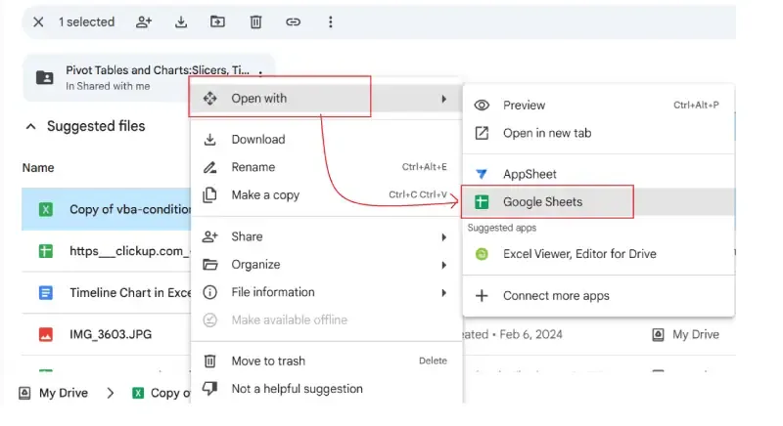The image size is (783, 426).
Task: Clear selection with the X icon
Action: point(38,21)
